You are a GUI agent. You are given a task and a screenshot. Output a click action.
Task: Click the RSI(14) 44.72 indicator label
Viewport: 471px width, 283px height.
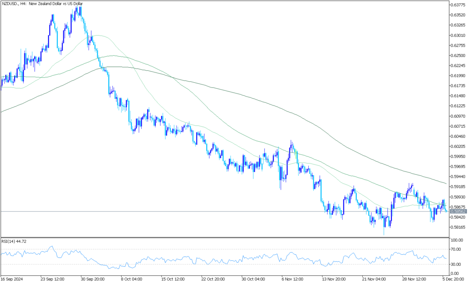pyautogui.click(x=14, y=241)
